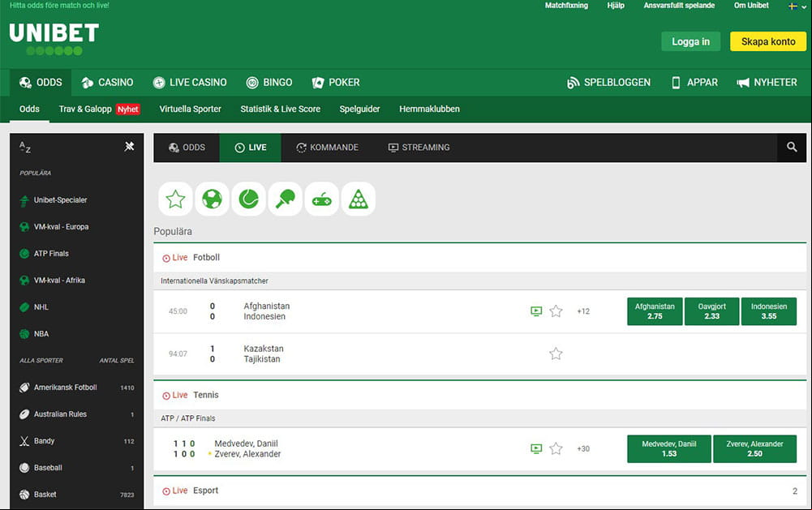Open the SPELBLOGGEN link
Viewport: 812px width, 510px height.
tap(609, 83)
